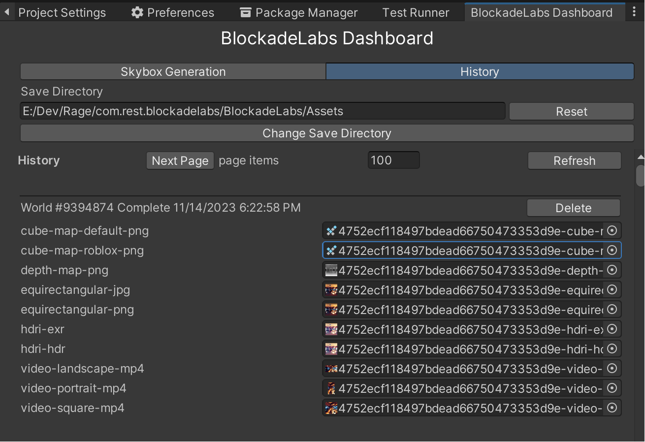Click the equirectangular-jpg asset thumbnail icon
Image resolution: width=645 pixels, height=442 pixels.
click(x=331, y=289)
